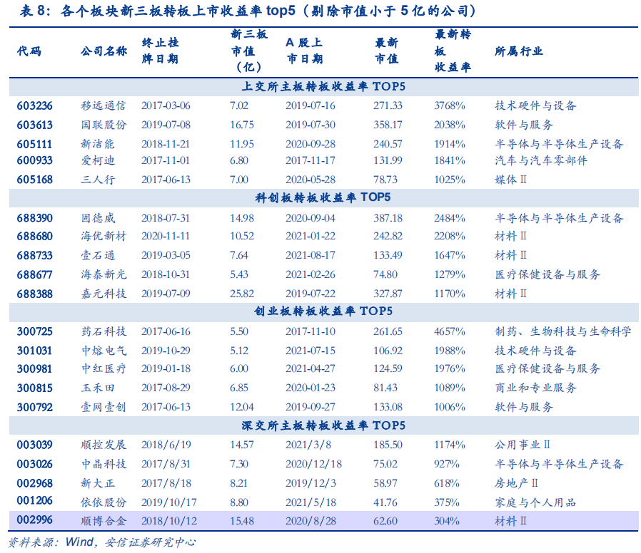Viewport: 641px width, 553px height.
Task: Select company name 移远通信
Action: [x=104, y=106]
